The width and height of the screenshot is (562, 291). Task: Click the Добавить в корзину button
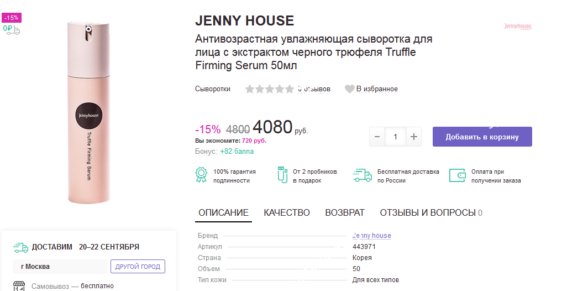[482, 137]
